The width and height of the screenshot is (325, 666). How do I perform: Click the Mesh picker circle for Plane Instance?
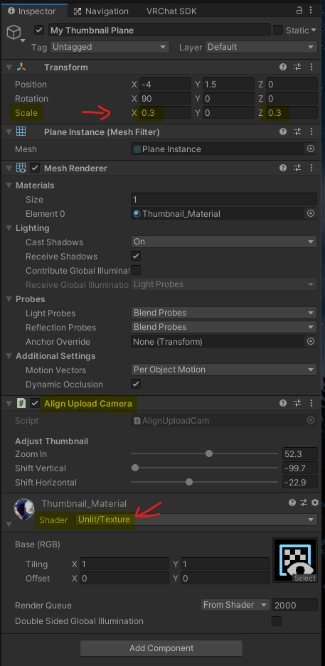311,149
